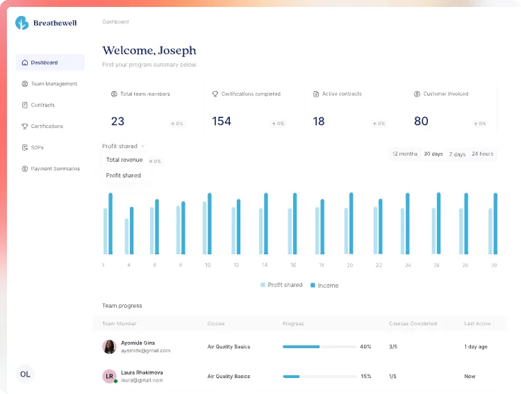Click Laura Rhakimova's LR avatar thumbnail
Viewport: 521px width, 394px height.
109,377
